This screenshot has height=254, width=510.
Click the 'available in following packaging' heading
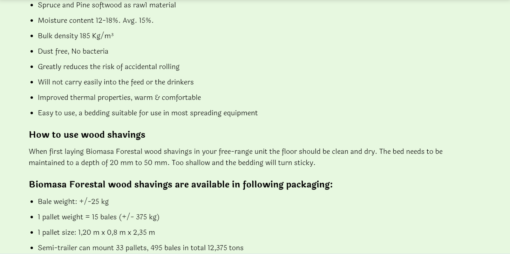pos(181,185)
